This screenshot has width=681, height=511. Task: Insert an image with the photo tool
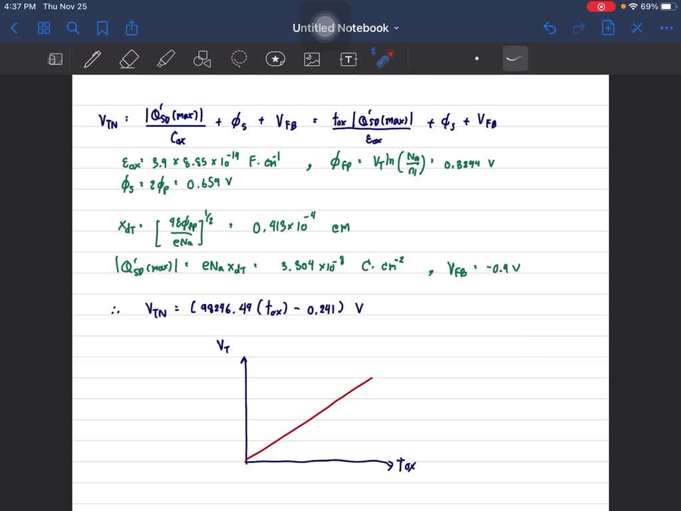[311, 59]
